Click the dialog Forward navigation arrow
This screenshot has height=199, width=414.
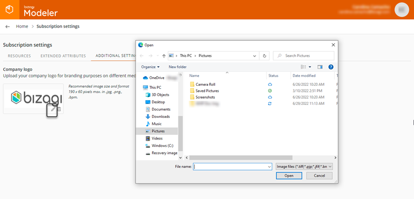[x=151, y=56]
